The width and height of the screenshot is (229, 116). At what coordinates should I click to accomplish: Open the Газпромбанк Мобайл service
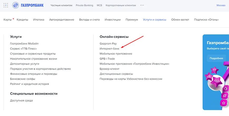point(24,44)
